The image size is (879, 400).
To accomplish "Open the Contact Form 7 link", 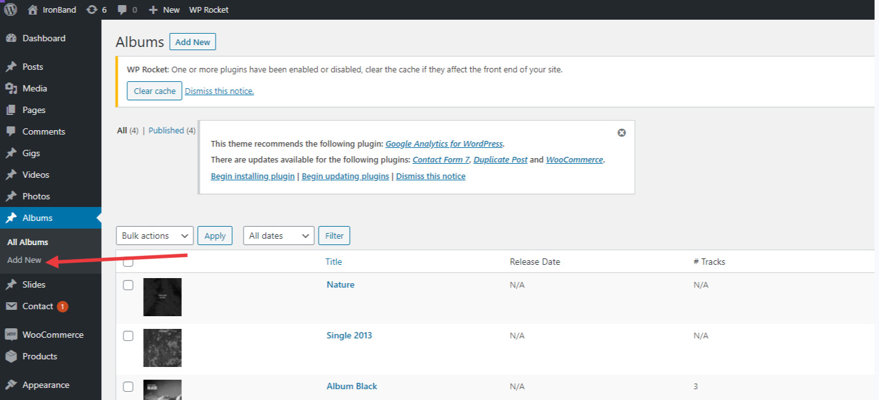I will click(x=441, y=160).
